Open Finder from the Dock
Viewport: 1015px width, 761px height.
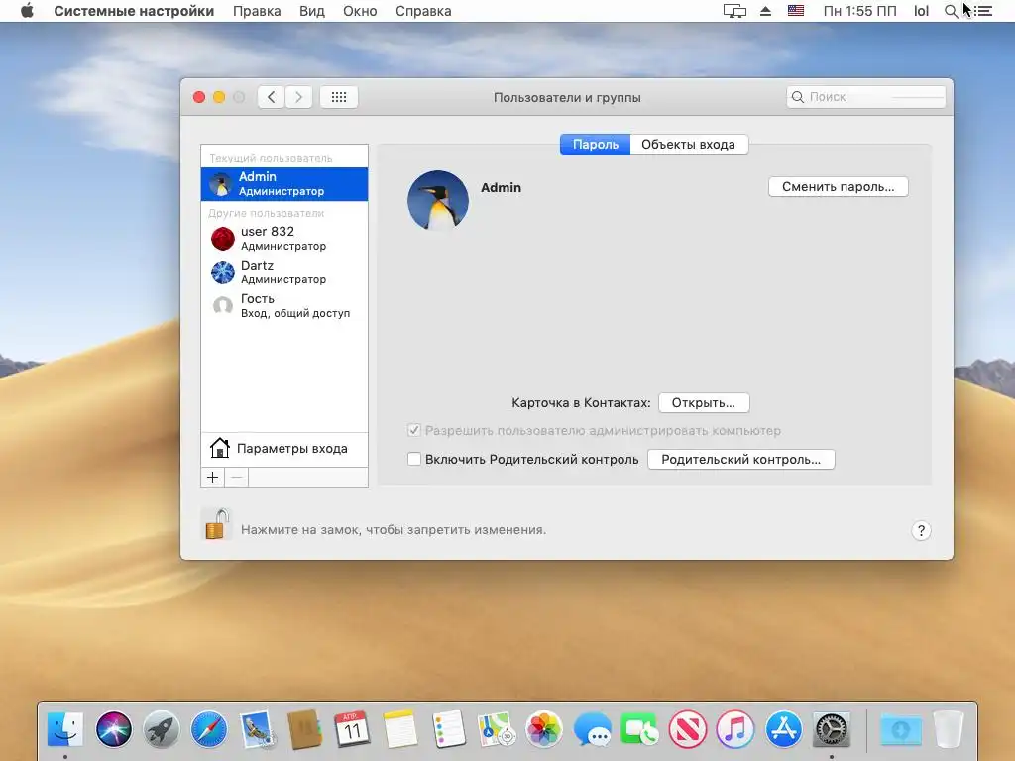coord(65,729)
